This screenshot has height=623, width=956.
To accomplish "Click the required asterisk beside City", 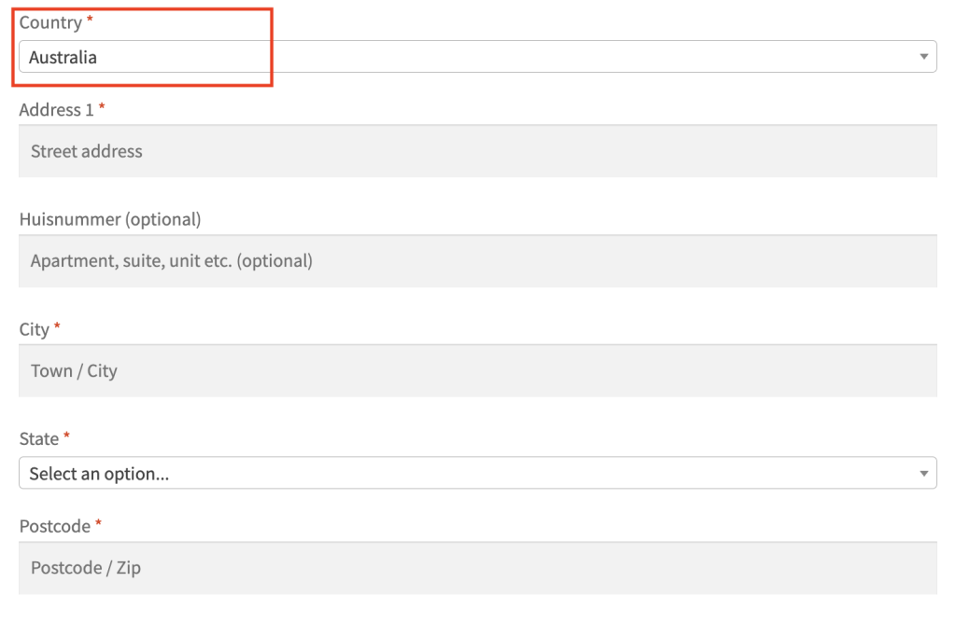I will (x=57, y=327).
